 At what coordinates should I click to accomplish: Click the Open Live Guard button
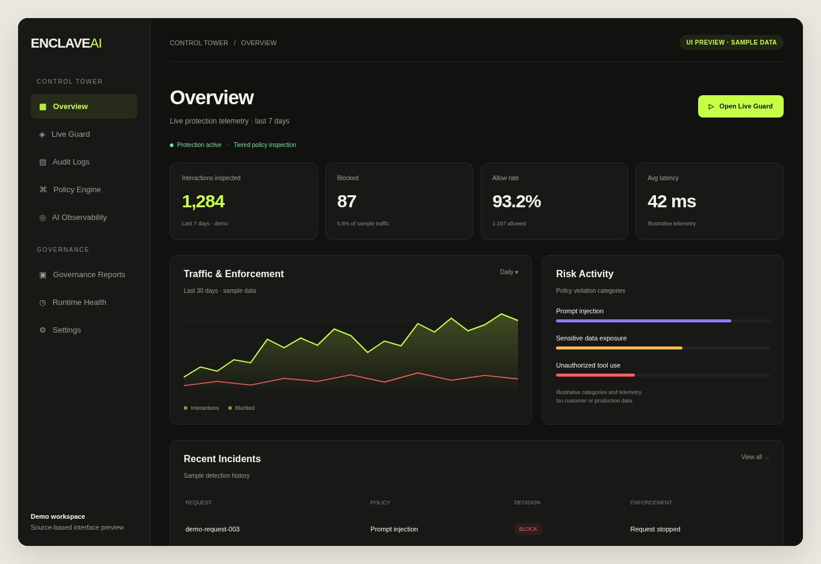tap(741, 107)
